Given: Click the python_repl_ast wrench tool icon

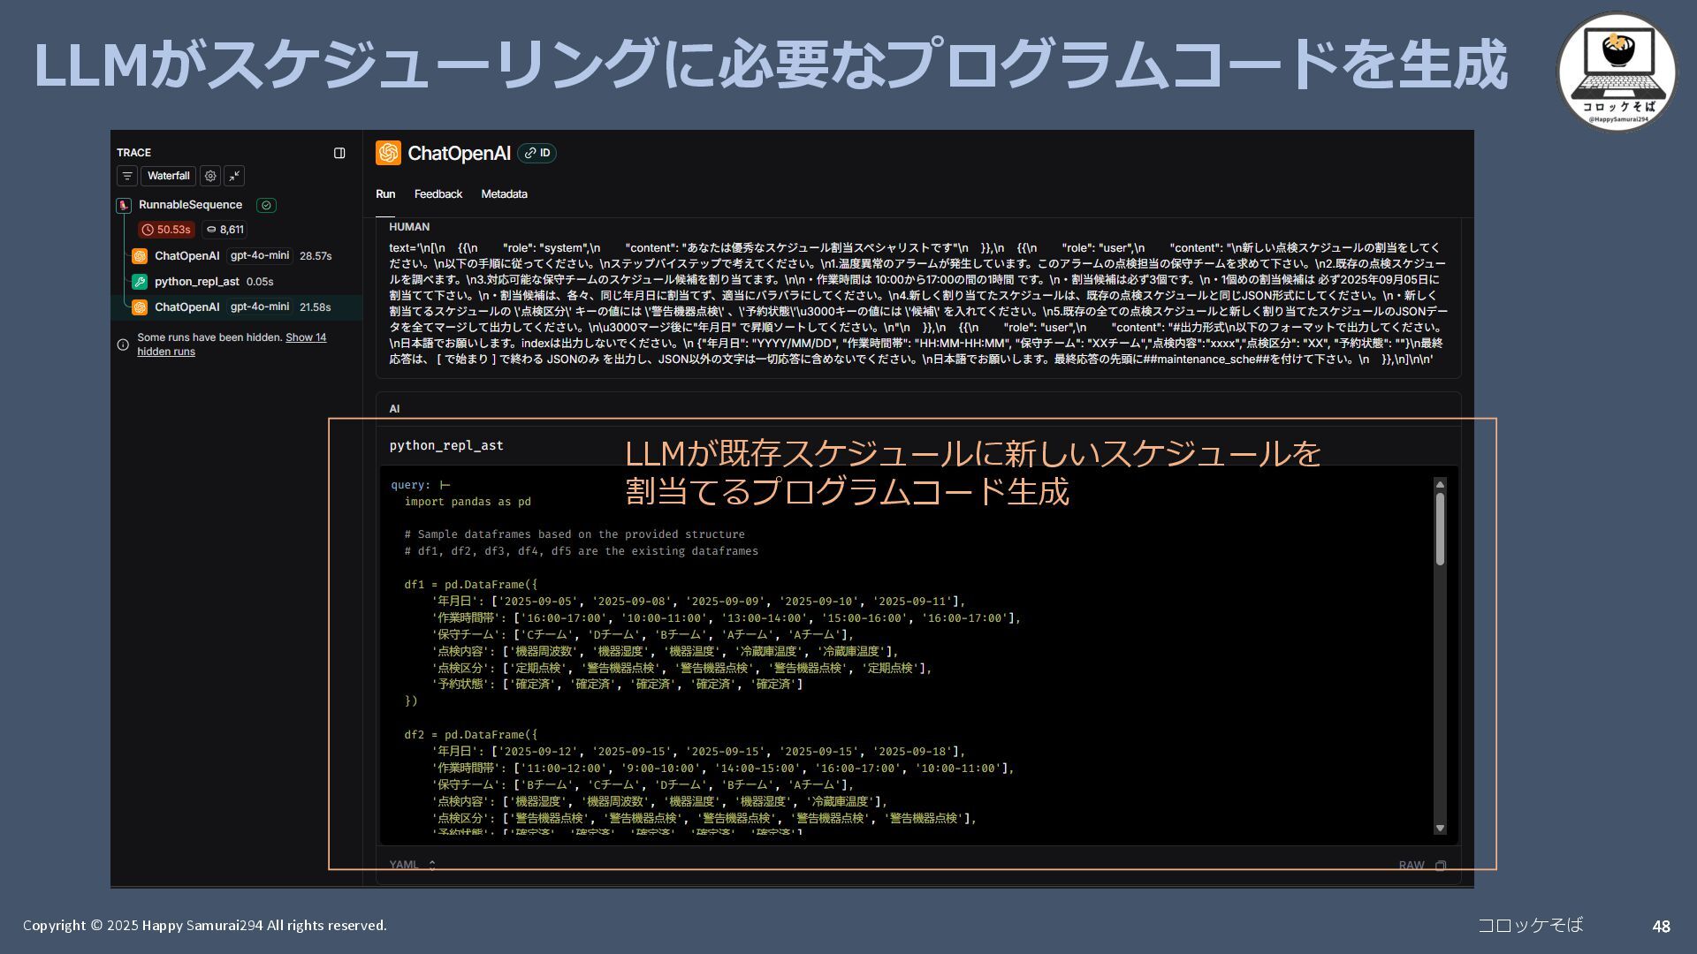Looking at the screenshot, I should click(140, 282).
